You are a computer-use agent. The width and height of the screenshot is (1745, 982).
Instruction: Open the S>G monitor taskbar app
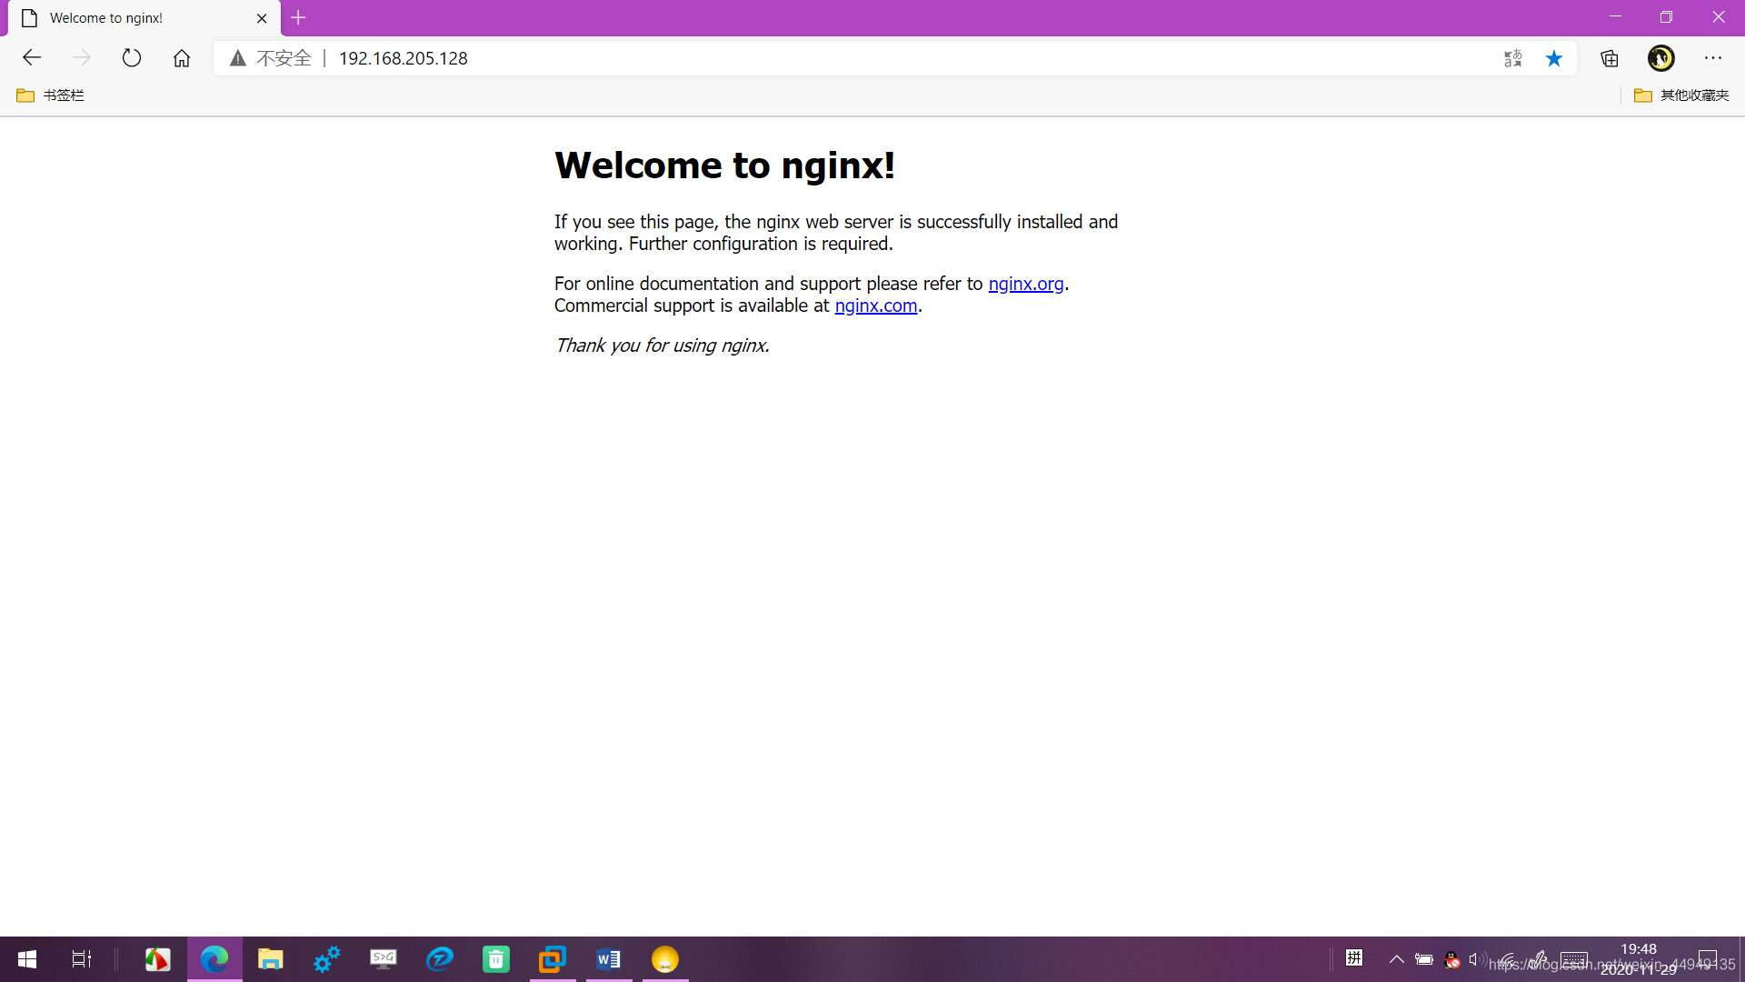[384, 959]
